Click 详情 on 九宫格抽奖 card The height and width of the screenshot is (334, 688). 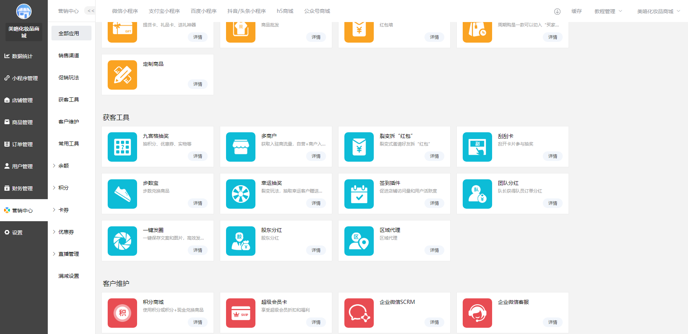pos(198,156)
